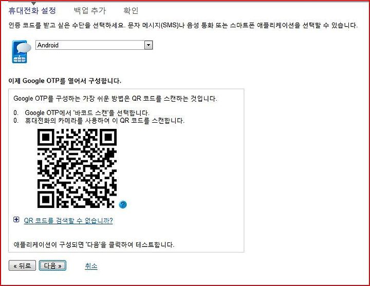
Task: Select the 백업 추가 step tab
Action: 89,11
